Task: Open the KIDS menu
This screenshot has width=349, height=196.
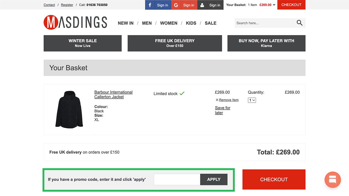Action: (191, 23)
